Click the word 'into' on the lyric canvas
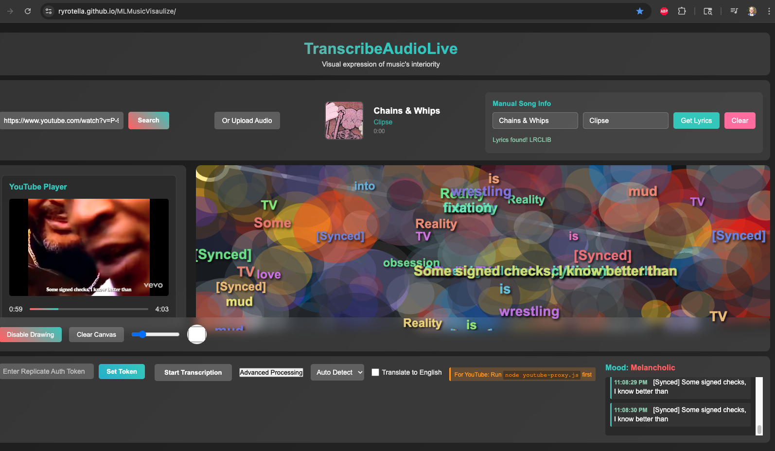This screenshot has width=775, height=451. [x=365, y=186]
